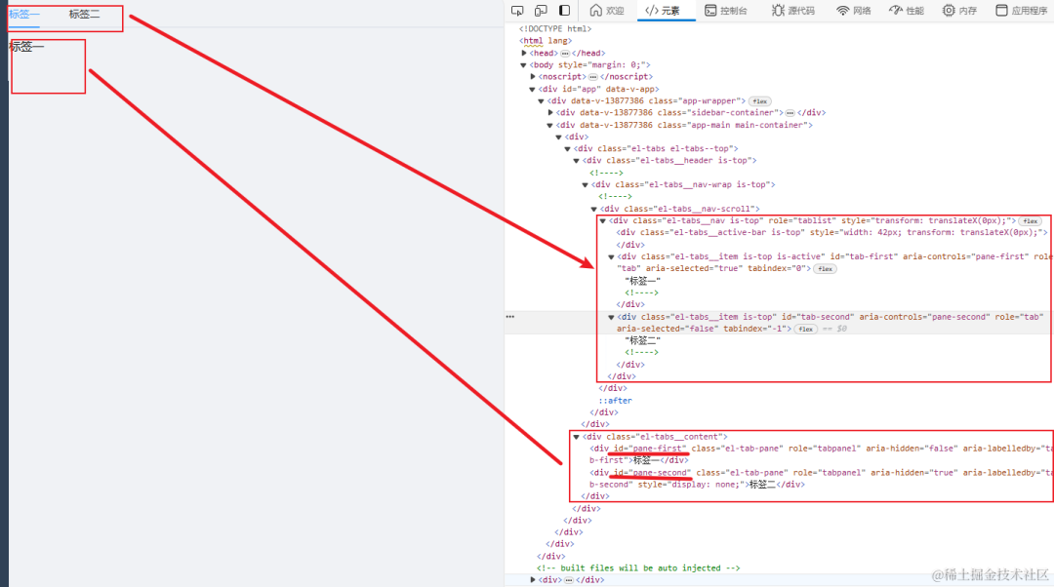This screenshot has height=587, width=1054.
Task: Toggle the flex badge on el-tabs__nav
Action: pos(1030,221)
